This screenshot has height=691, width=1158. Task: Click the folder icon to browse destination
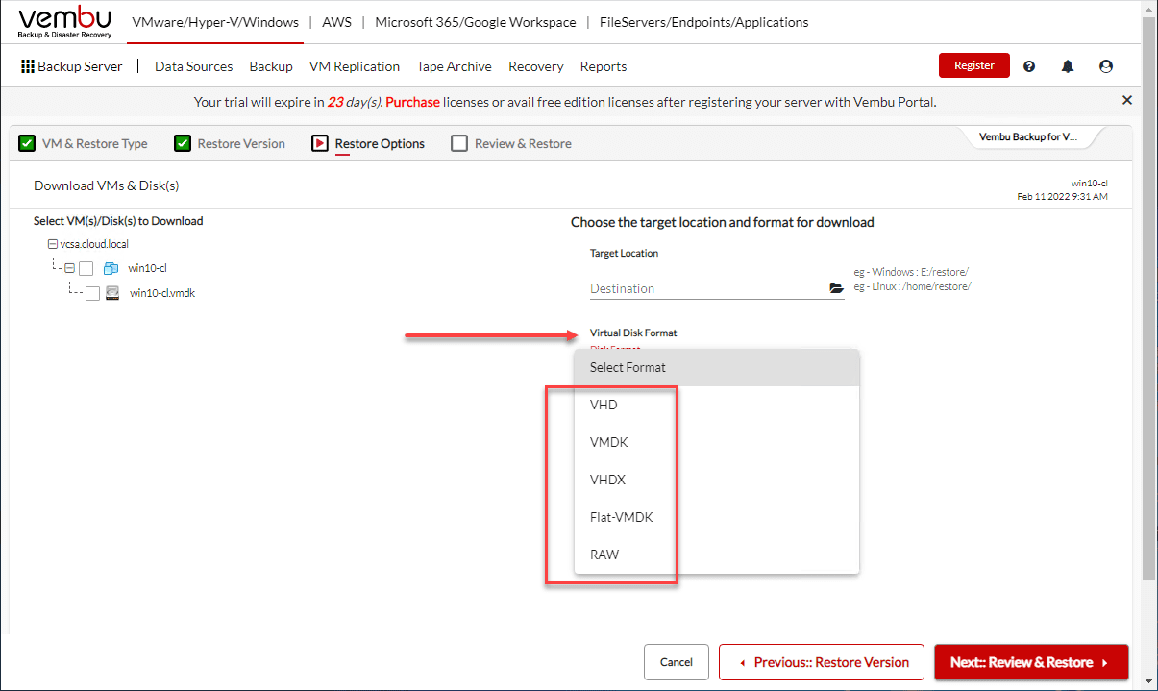pyautogui.click(x=836, y=287)
